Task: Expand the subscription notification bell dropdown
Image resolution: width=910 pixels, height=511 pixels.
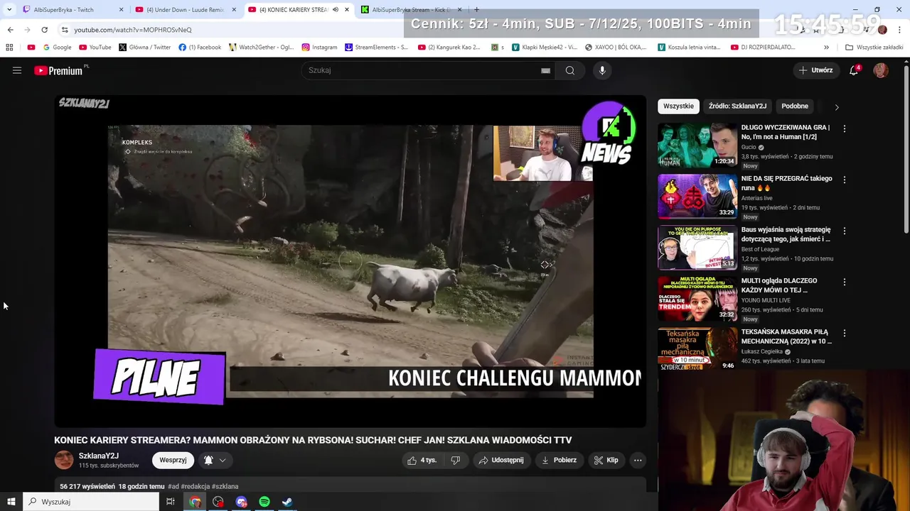Action: click(215, 460)
